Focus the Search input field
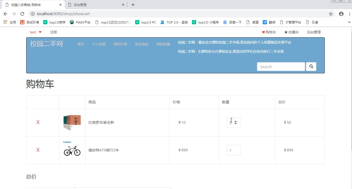Viewport: 352px width, 189px height. click(x=281, y=67)
